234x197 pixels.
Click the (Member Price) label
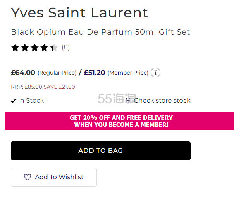click(128, 73)
